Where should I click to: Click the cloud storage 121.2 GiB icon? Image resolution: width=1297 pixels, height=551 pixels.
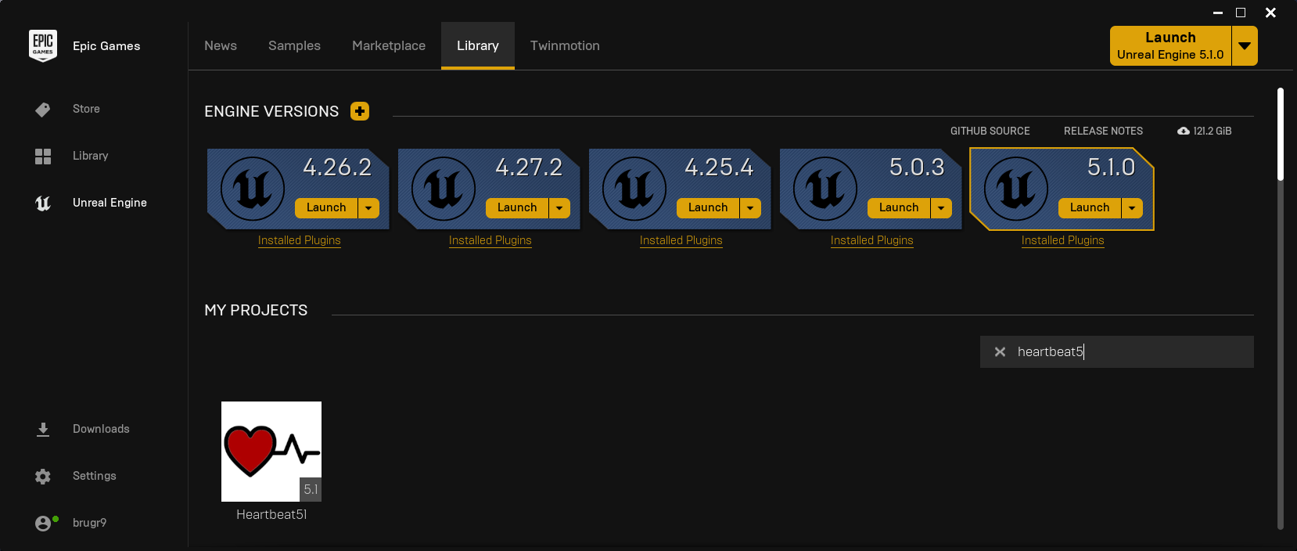point(1184,131)
